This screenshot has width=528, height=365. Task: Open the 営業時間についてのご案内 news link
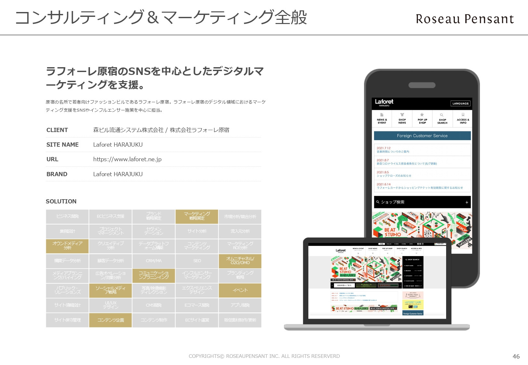(x=393, y=151)
